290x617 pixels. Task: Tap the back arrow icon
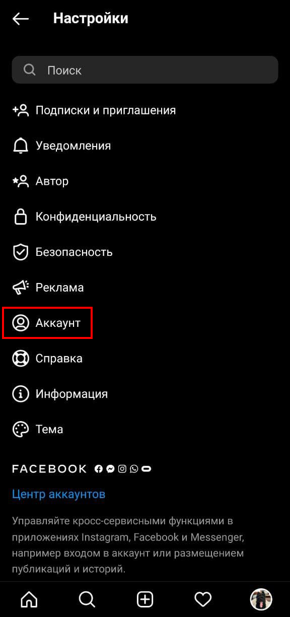click(x=21, y=19)
